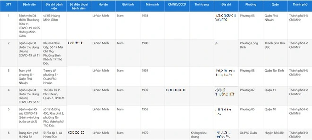
Task: Select row number 6 in STT column
Action: 9,133
